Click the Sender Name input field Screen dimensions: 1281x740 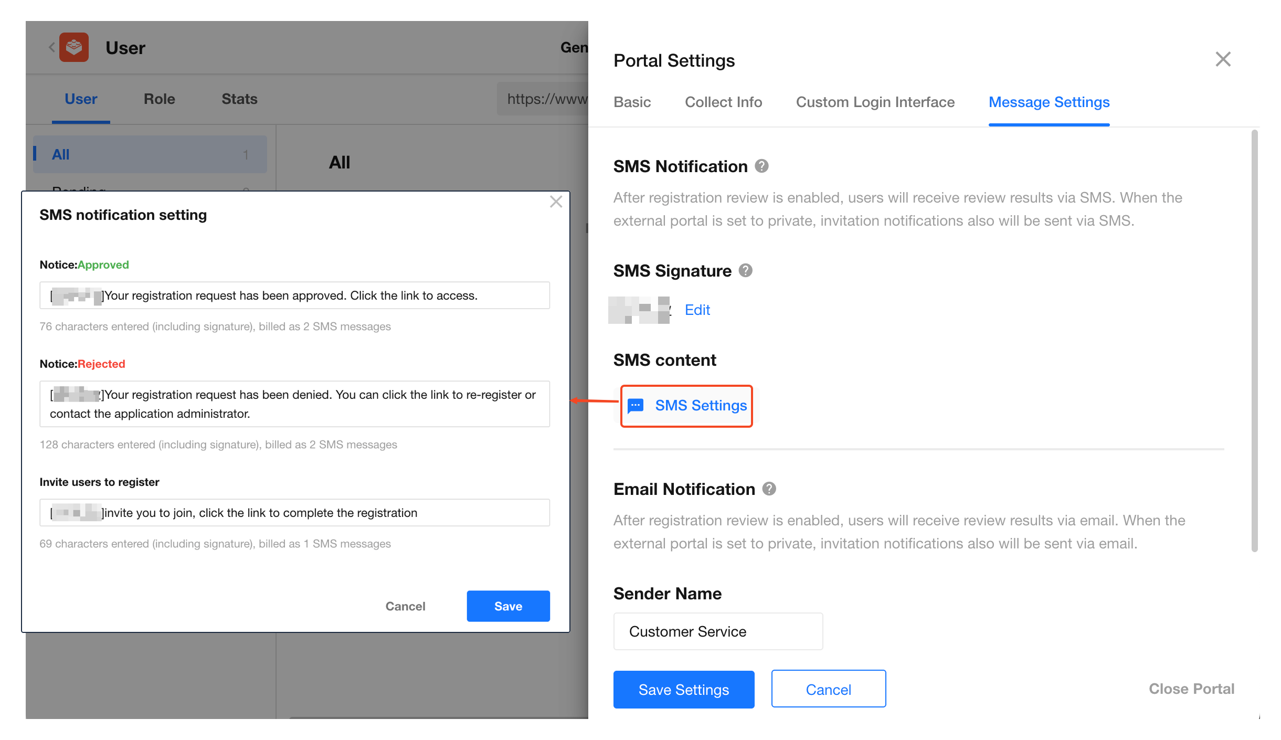717,631
